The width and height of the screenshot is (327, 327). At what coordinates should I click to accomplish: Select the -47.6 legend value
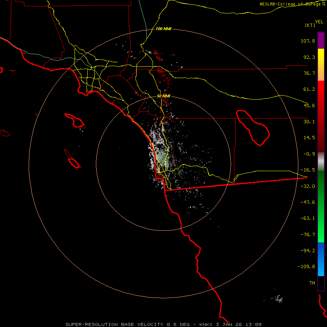coord(308,202)
